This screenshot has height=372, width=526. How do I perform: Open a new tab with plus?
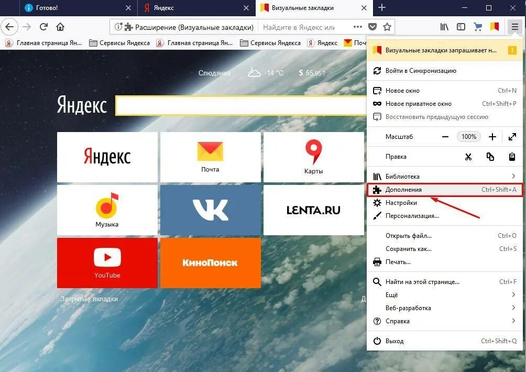382,7
